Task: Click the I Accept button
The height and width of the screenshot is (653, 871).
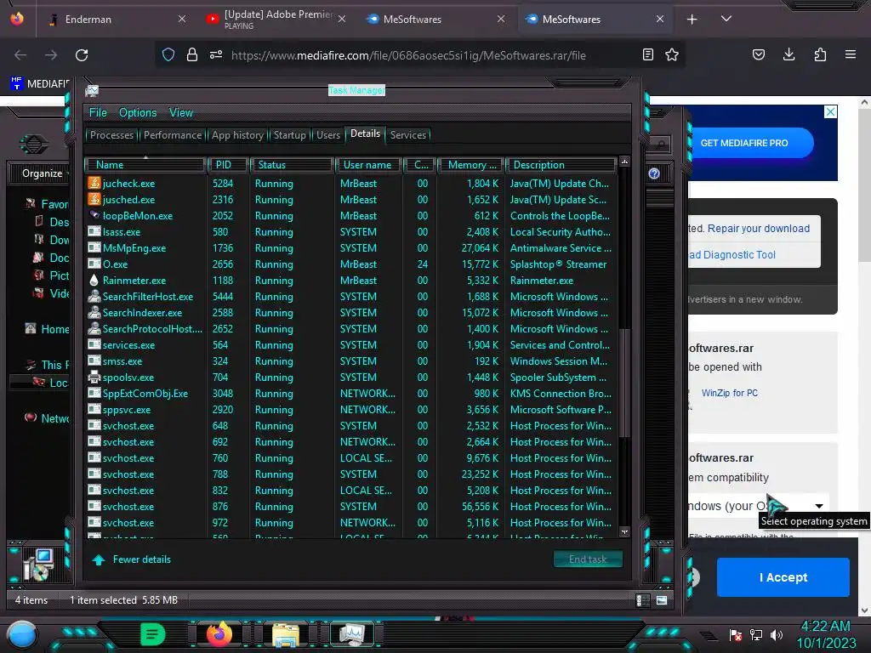Action: [x=783, y=577]
